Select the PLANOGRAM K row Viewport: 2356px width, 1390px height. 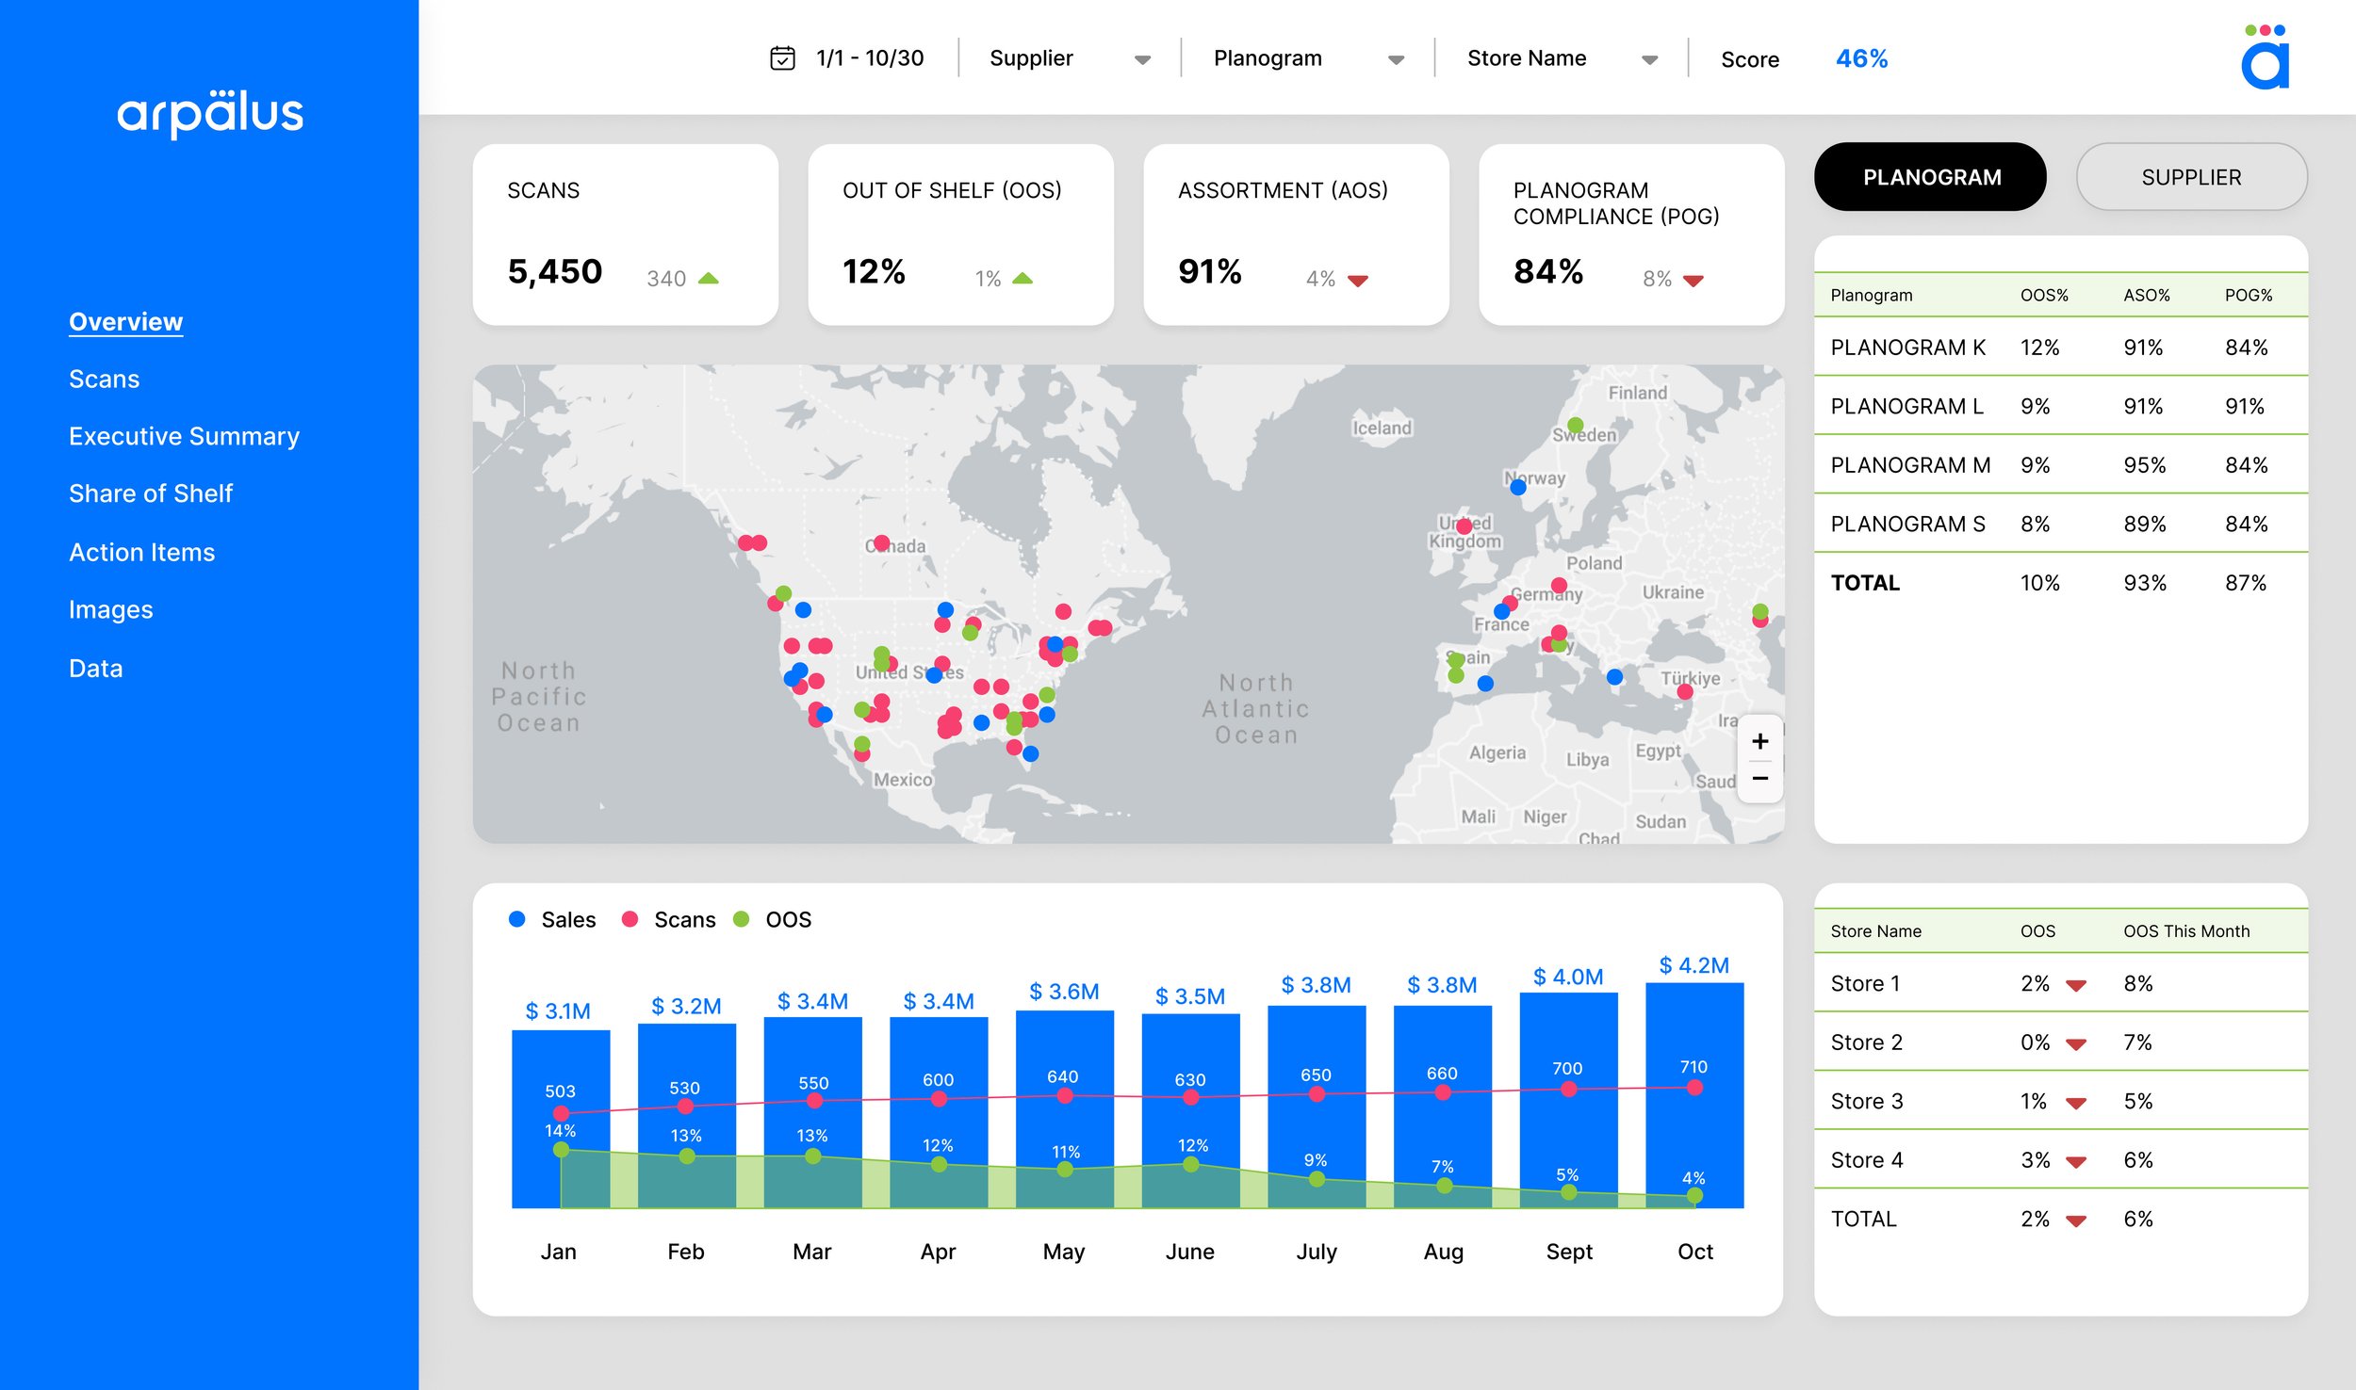click(x=2061, y=347)
